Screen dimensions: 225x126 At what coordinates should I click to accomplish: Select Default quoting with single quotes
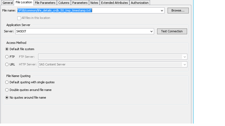[x=7, y=82]
